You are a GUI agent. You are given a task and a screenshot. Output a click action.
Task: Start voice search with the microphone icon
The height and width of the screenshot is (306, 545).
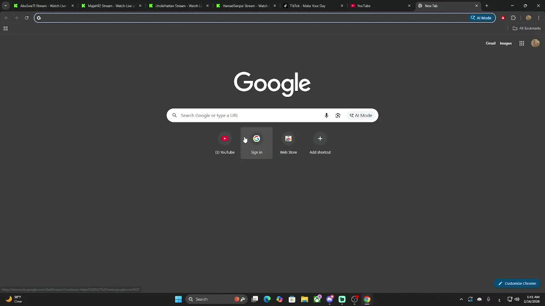pyautogui.click(x=327, y=116)
